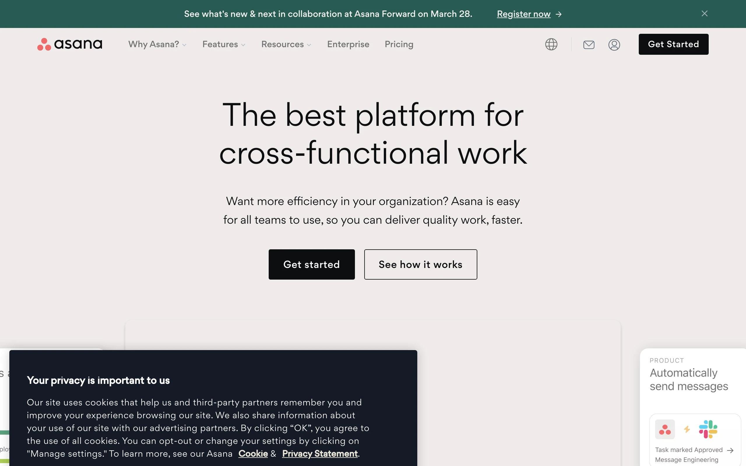This screenshot has width=746, height=466.
Task: Click the Asana icon in the integration card
Action: [x=665, y=429]
